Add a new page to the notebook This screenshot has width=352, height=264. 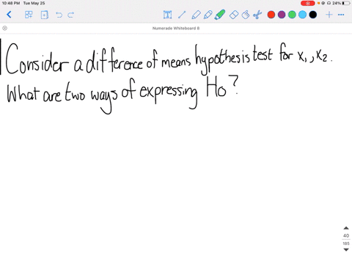click(x=44, y=15)
